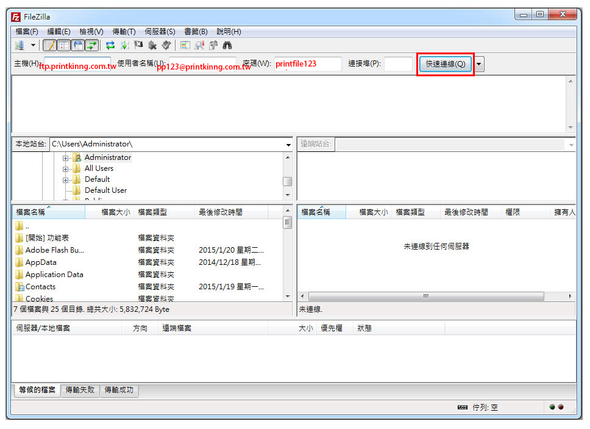Open the directory listing filters dialog
Image resolution: width=590 pixels, height=429 pixels.
[x=185, y=46]
